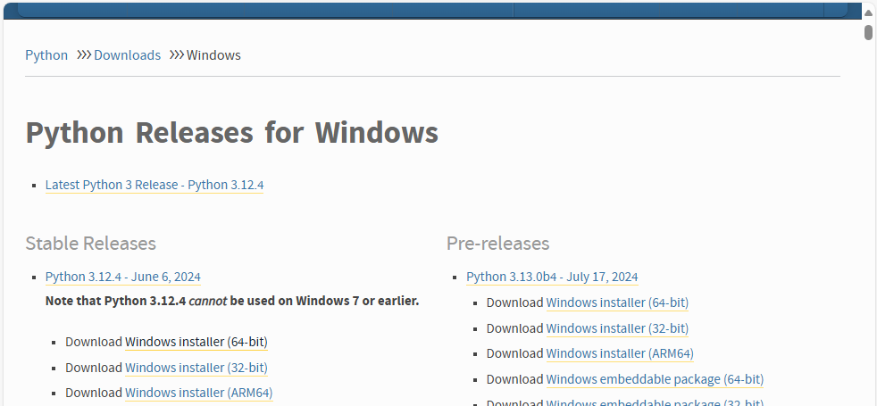Download stable Windows installer (32-bit)
This screenshot has width=877, height=406.
coord(196,367)
